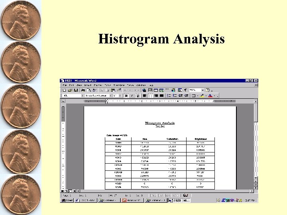287x215 pixels.
Task: Click the Columns icon
Action: pyautogui.click(x=167, y=90)
